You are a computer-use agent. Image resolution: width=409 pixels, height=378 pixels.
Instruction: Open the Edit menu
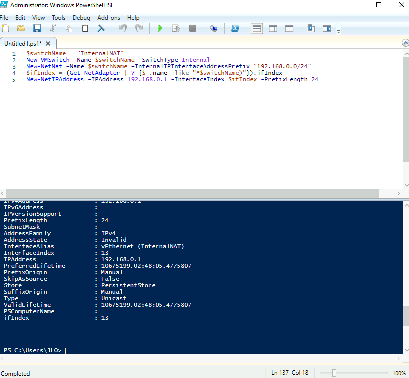[x=20, y=18]
